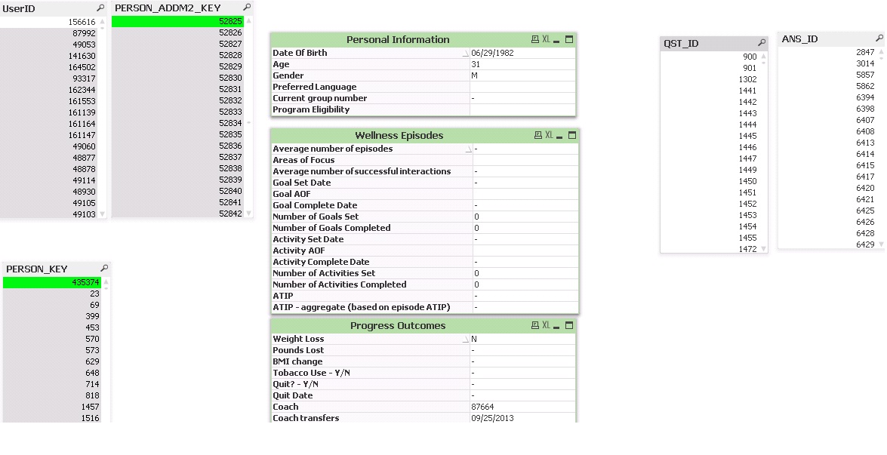
Task: Open search in QST_ID list box
Action: [762, 43]
